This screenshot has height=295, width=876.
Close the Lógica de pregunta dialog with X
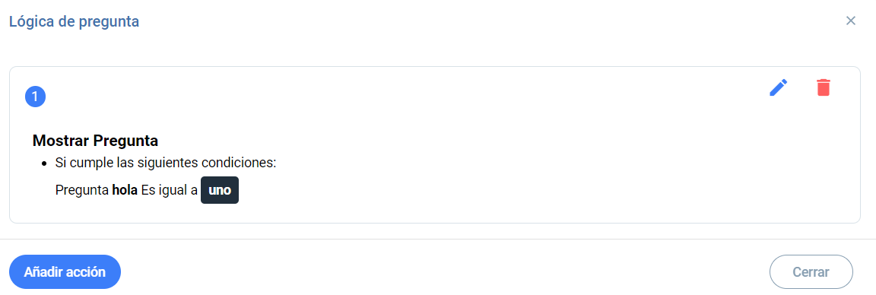851,21
